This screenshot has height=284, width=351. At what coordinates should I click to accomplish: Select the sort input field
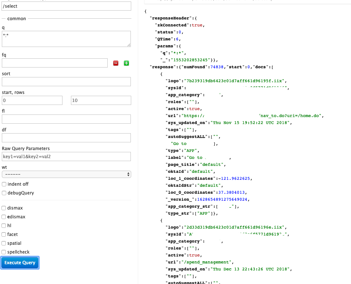pos(67,81)
